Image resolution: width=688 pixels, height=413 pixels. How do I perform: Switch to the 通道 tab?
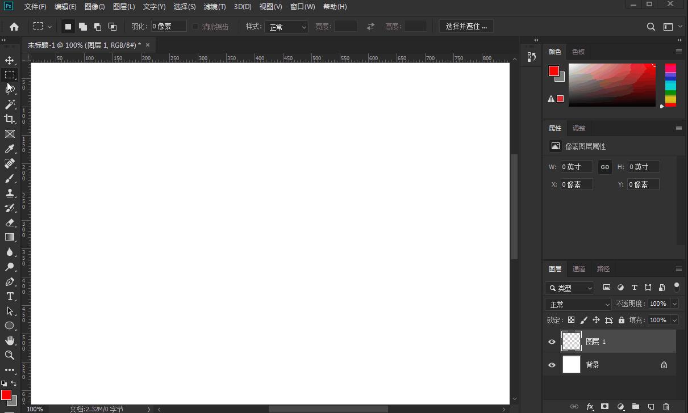tap(579, 268)
